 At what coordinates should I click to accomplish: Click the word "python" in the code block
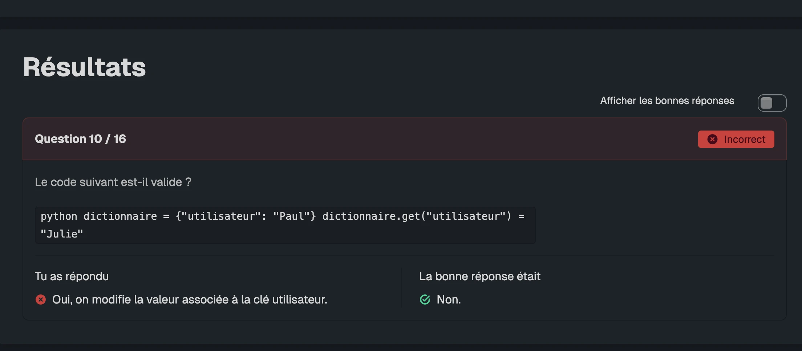(x=59, y=216)
